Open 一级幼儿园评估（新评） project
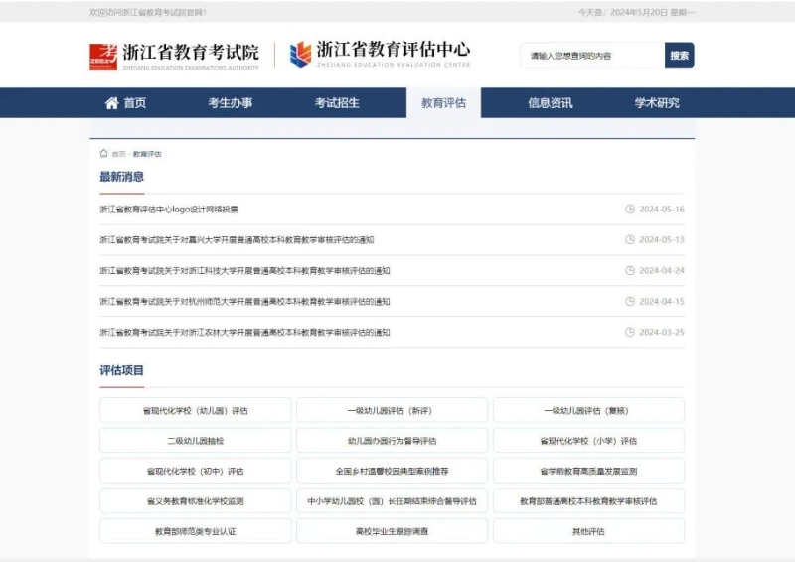 392,410
